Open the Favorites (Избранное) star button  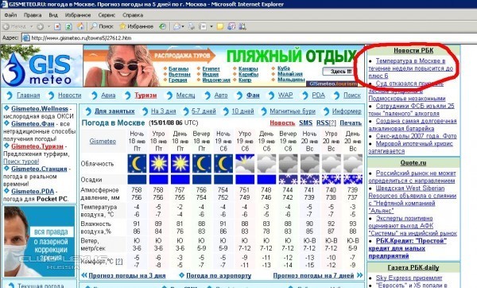pos(137,26)
